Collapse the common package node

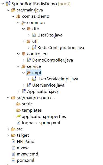tap(18, 23)
